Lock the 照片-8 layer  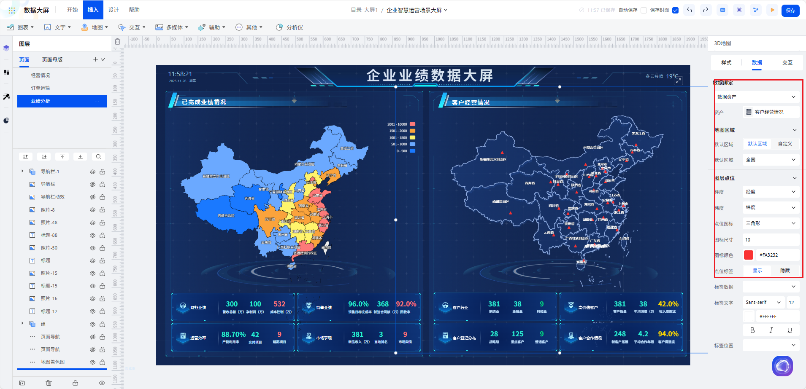[102, 210]
